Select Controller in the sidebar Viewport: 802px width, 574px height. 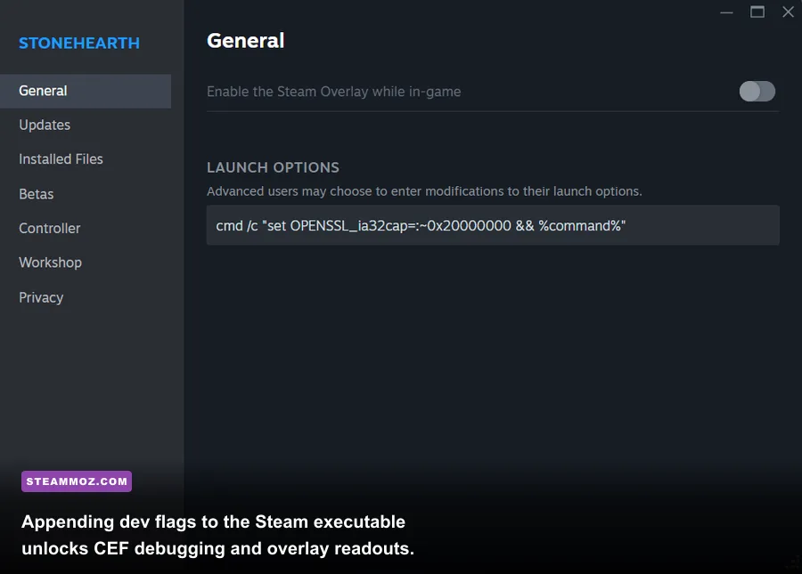click(x=50, y=229)
